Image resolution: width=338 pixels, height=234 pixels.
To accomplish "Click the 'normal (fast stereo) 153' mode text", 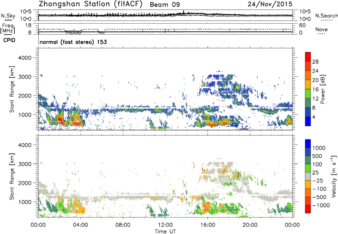I will (x=73, y=42).
